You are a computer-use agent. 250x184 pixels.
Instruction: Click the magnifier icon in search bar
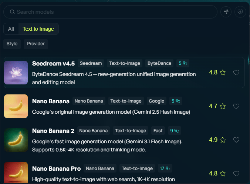coord(12,12)
